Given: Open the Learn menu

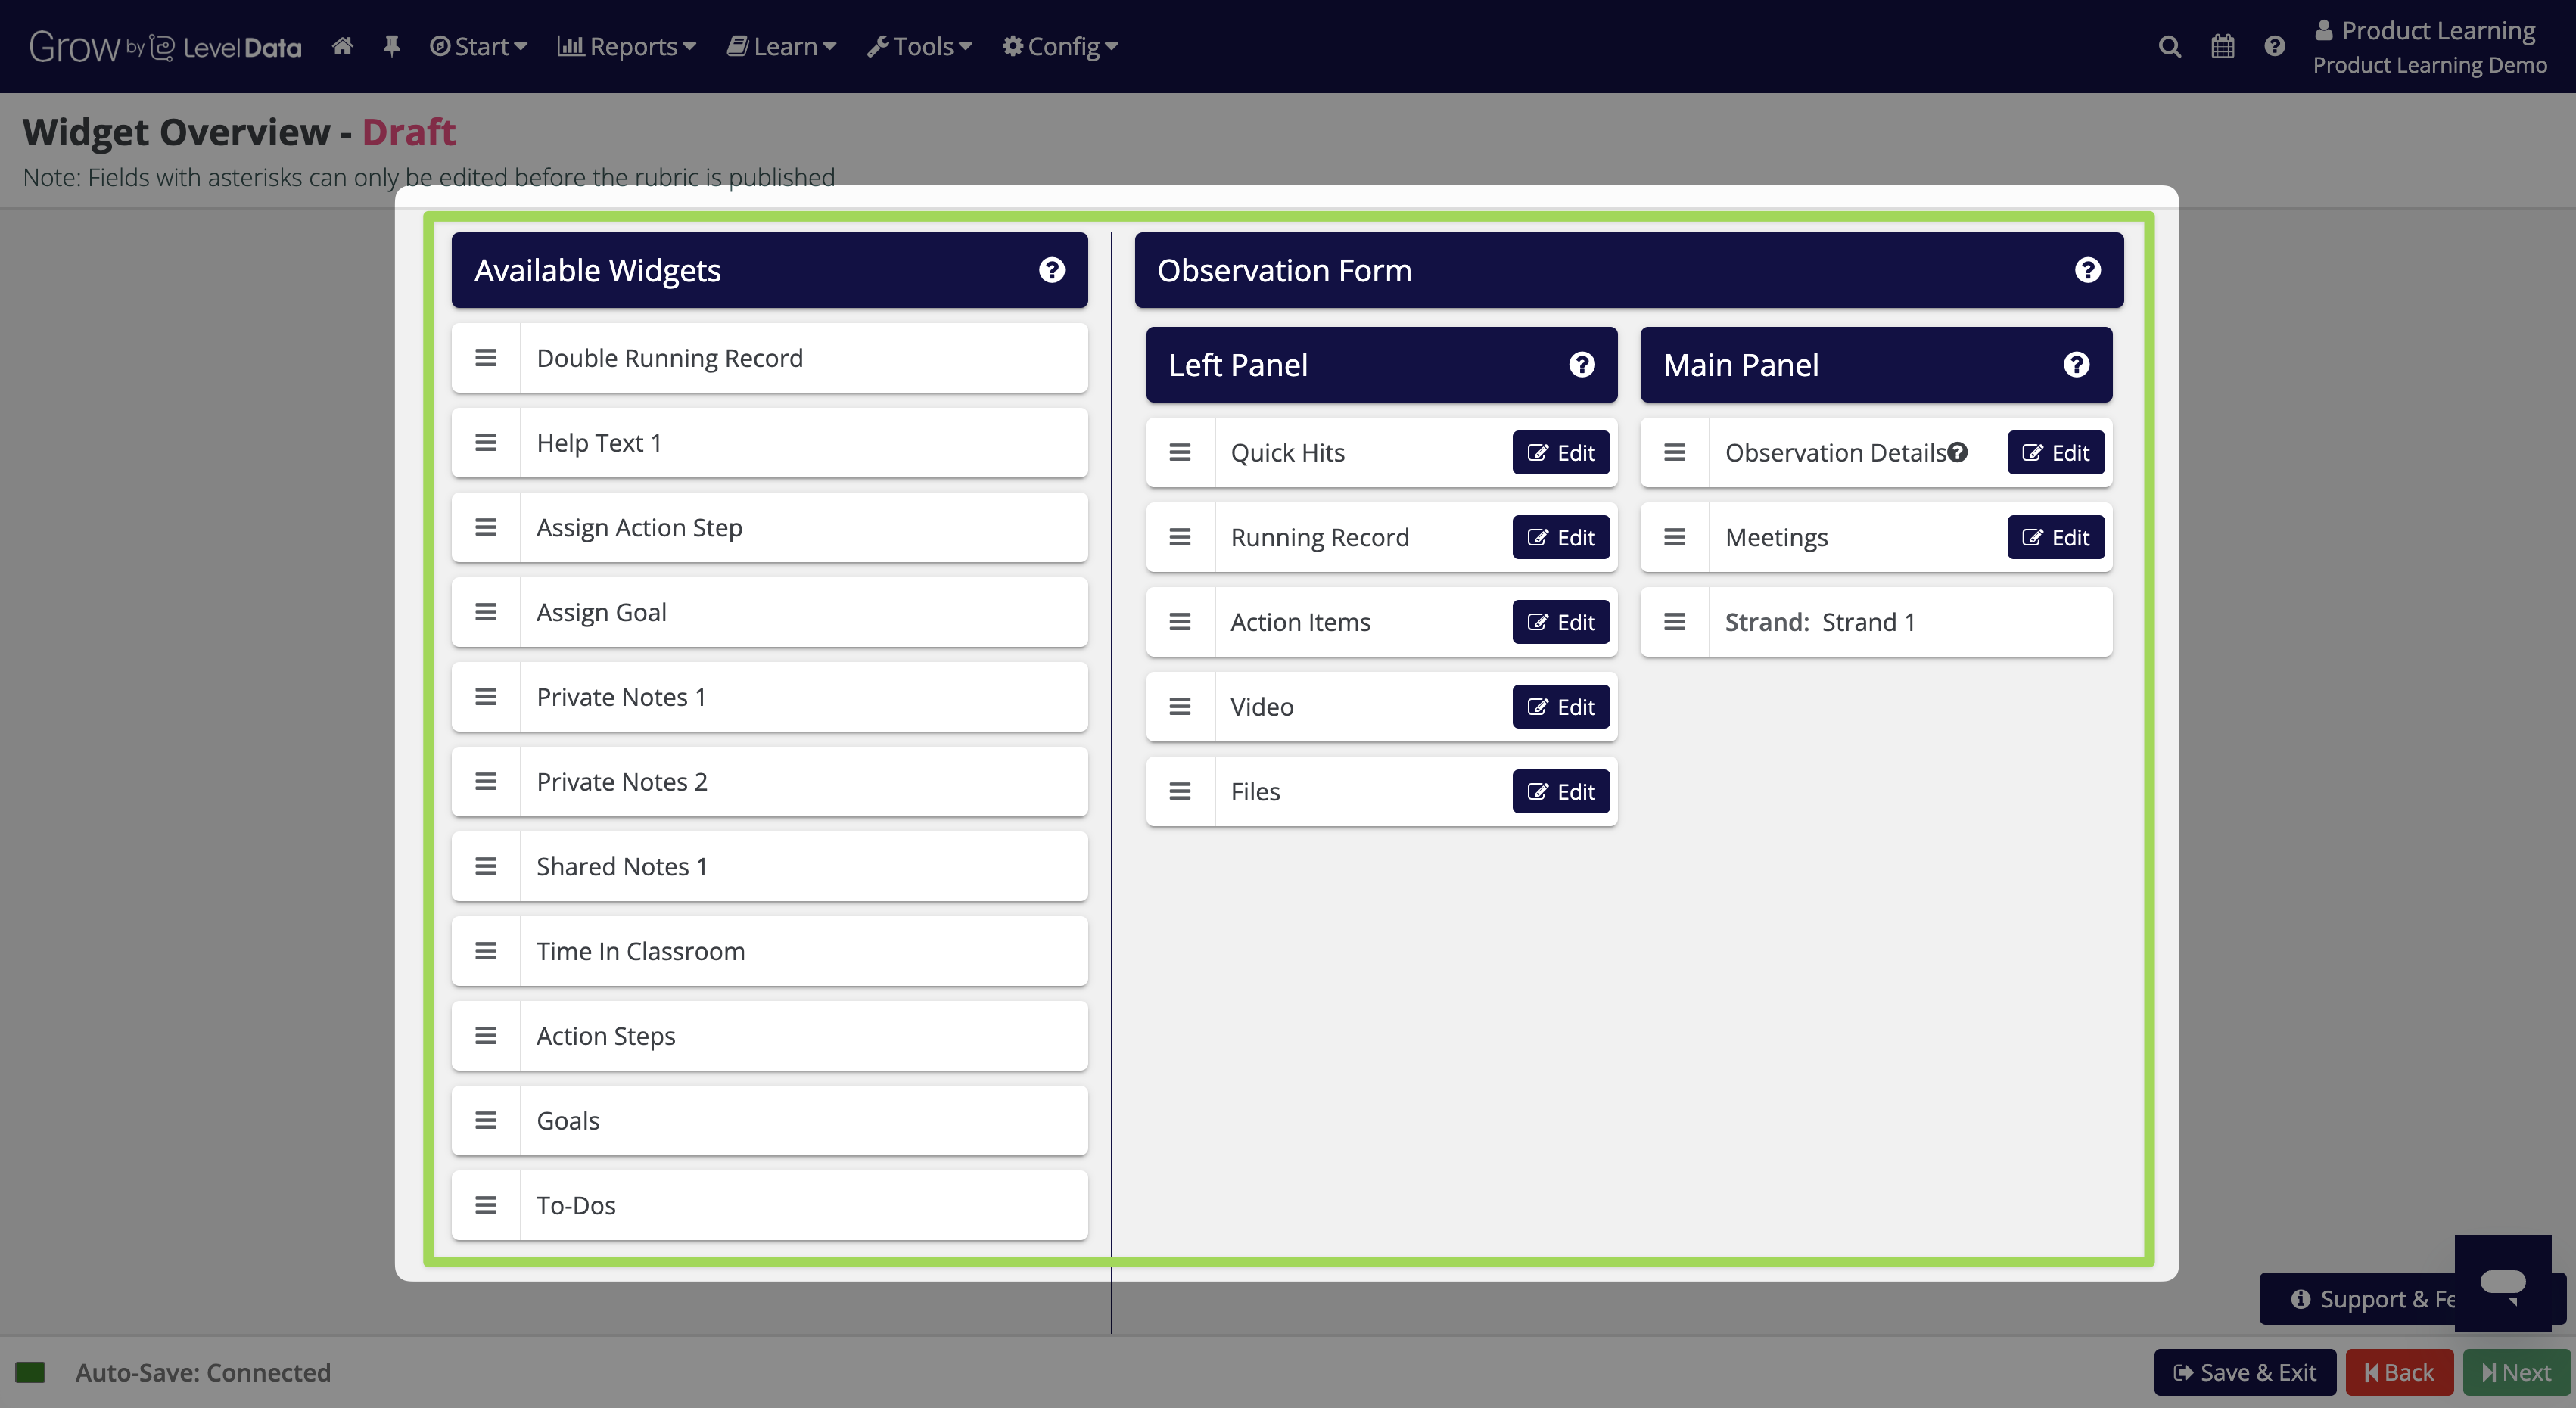Looking at the screenshot, I should (x=781, y=46).
